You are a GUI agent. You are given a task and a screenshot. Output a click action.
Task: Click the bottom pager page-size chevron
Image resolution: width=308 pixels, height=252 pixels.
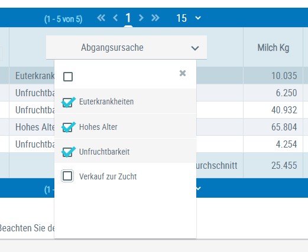198,188
